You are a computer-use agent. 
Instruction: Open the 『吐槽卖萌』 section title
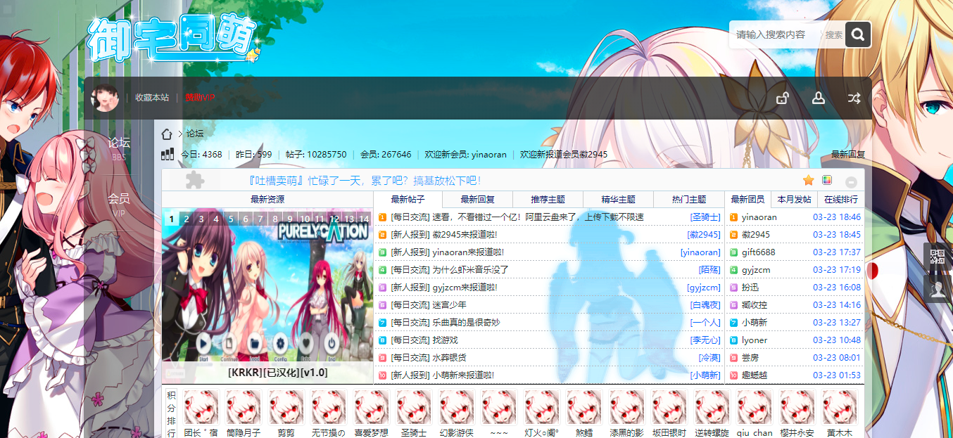[365, 181]
